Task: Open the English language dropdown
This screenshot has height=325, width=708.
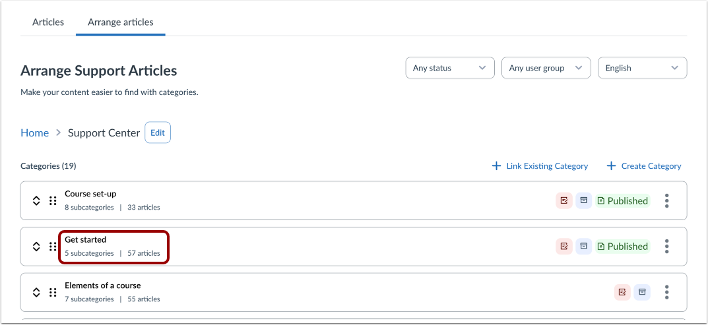Action: tap(643, 68)
